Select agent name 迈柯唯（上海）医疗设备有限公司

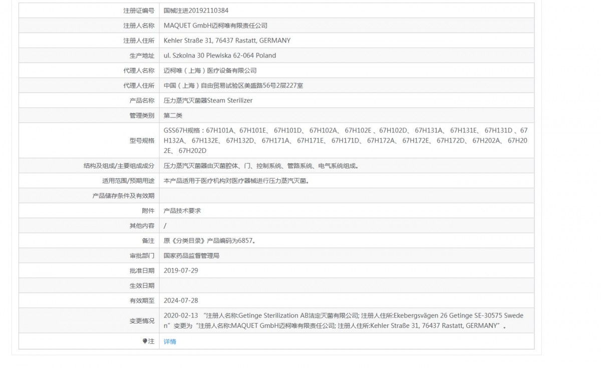pos(210,70)
